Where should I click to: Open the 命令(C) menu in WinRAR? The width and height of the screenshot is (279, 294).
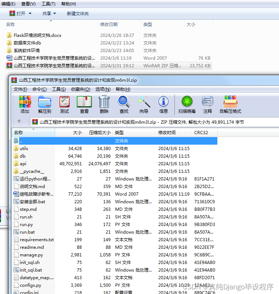coord(39,89)
